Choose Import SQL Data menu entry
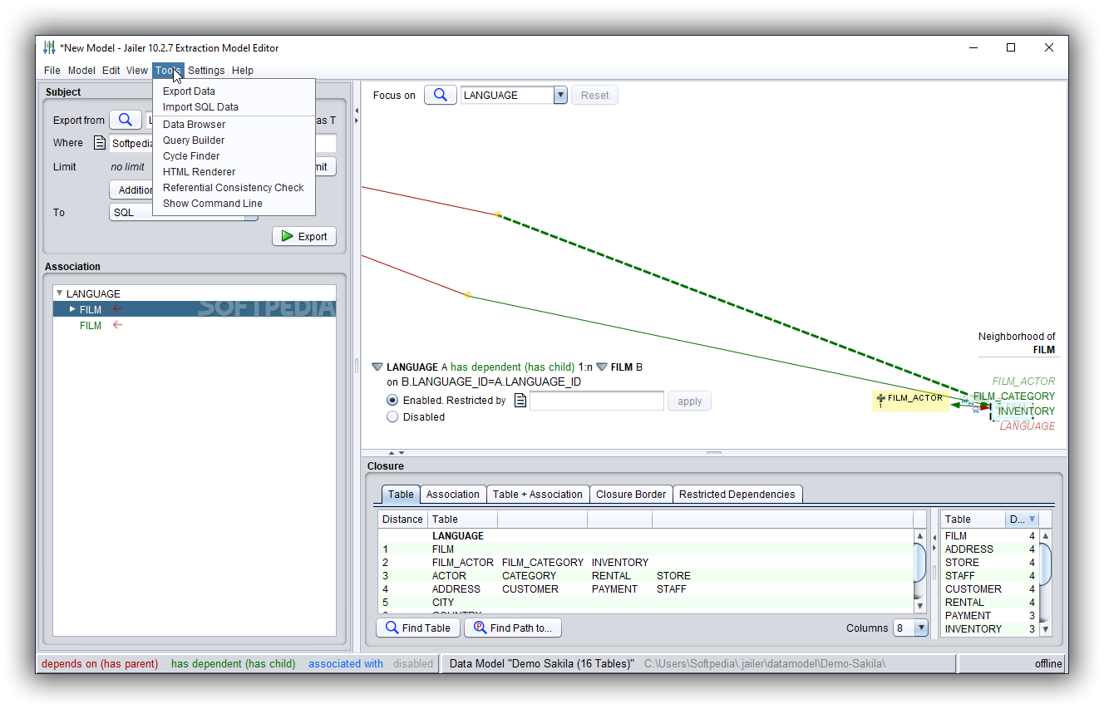The width and height of the screenshot is (1104, 709). [234, 107]
